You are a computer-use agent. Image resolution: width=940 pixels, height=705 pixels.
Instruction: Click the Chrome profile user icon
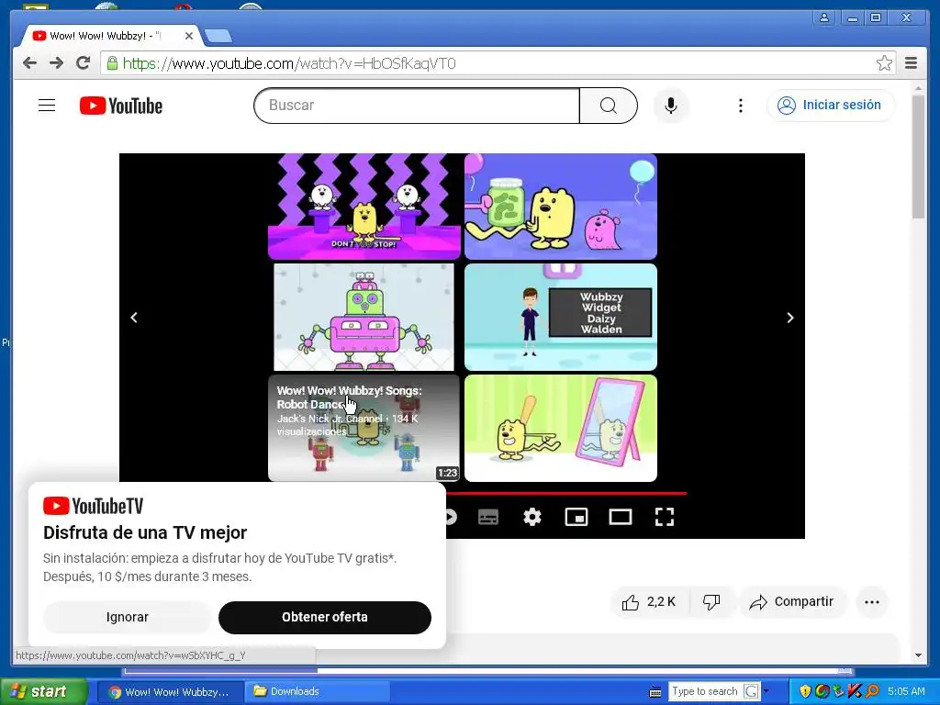click(824, 18)
